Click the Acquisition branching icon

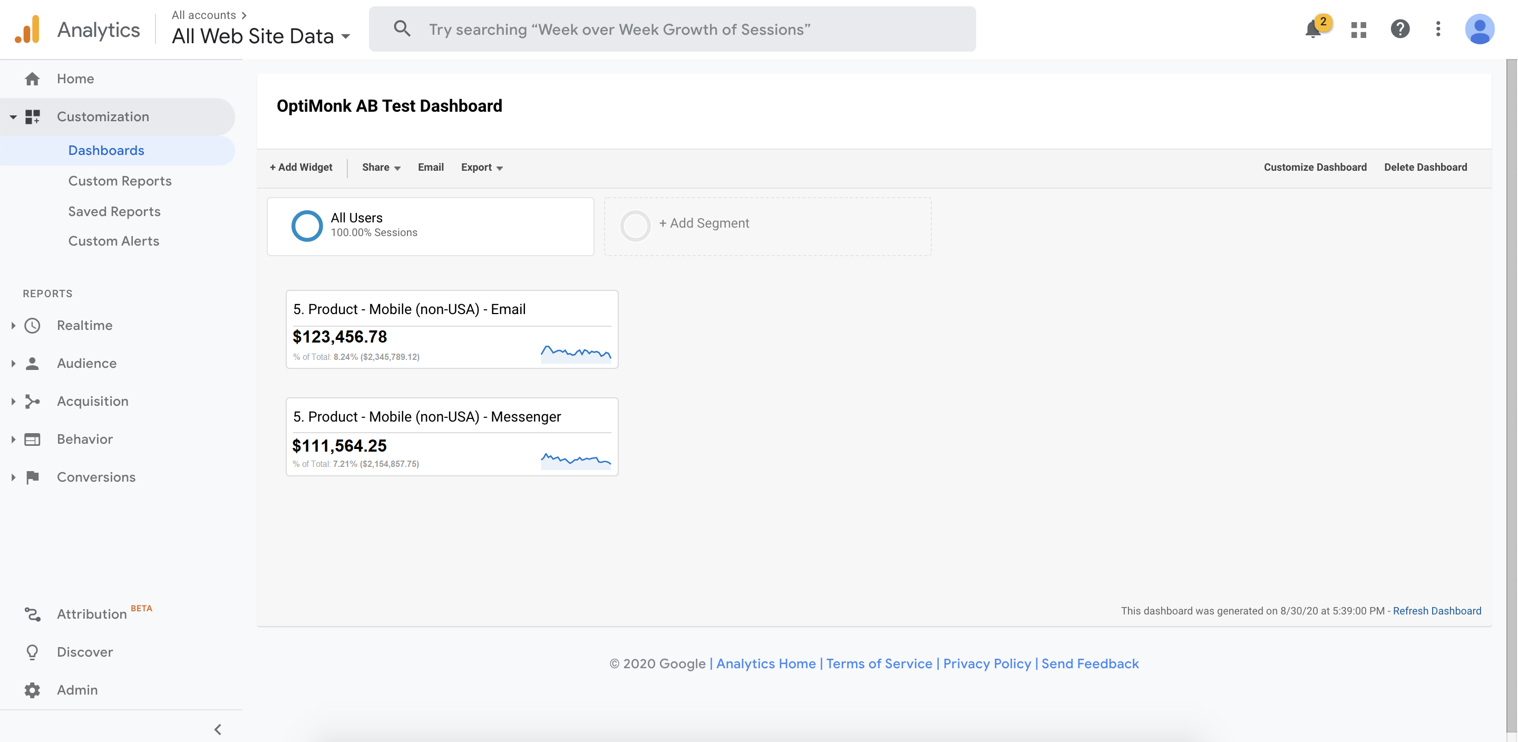pos(32,402)
